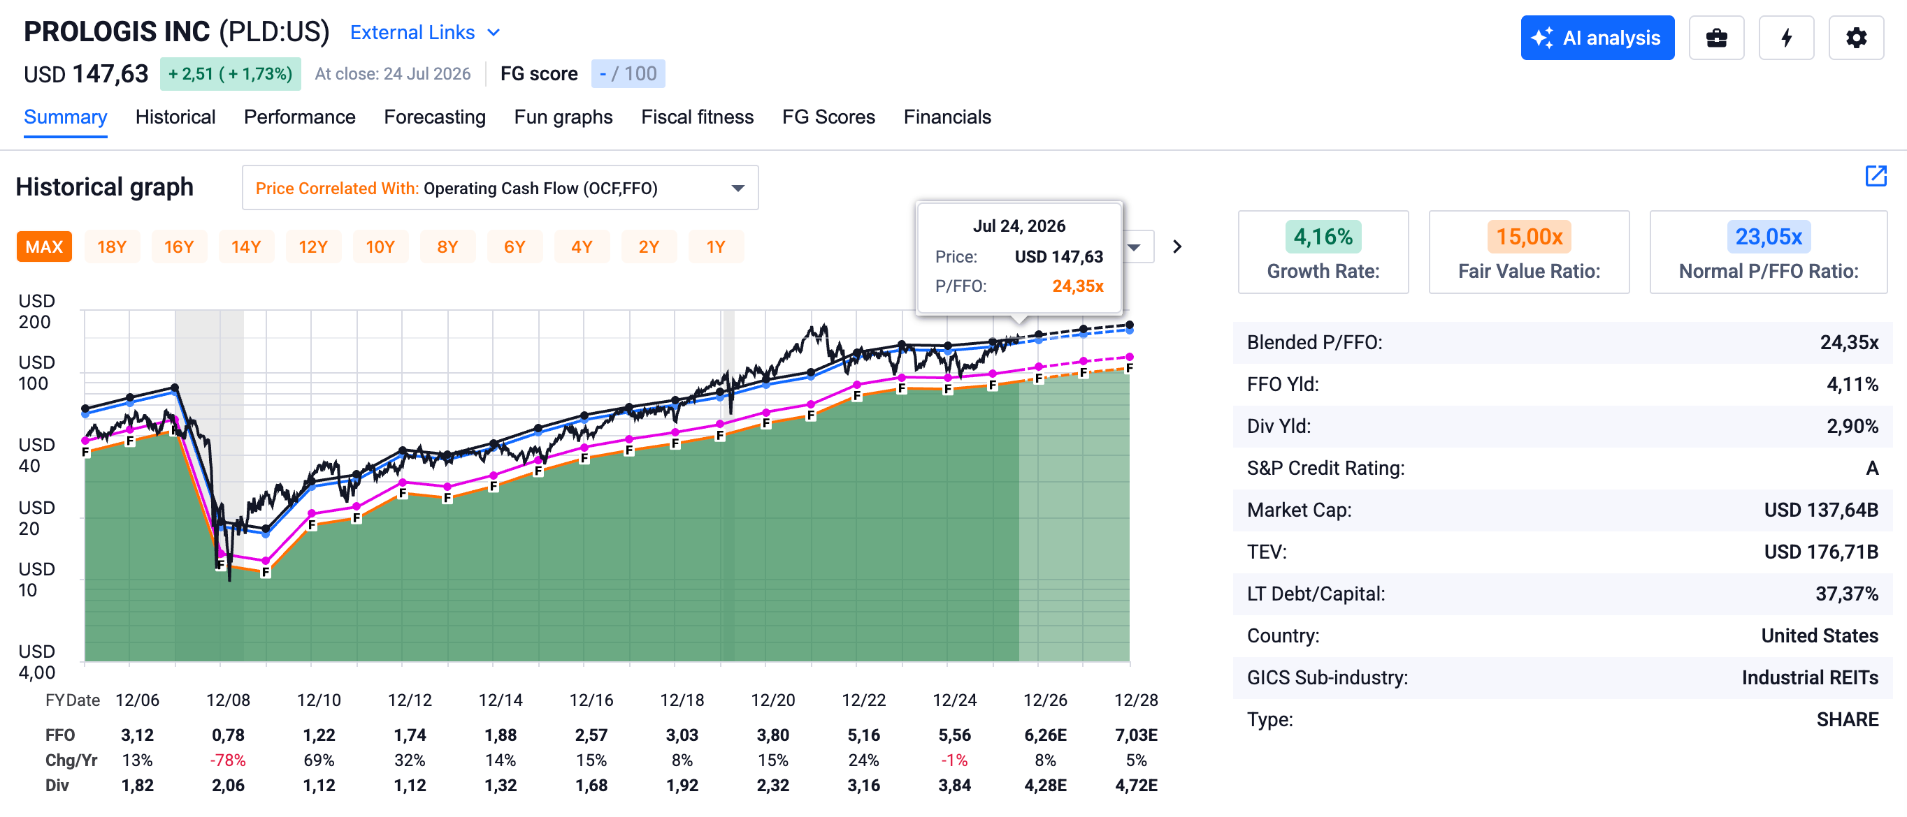
Task: Open the Price Correlated With dropdown
Action: coord(500,188)
